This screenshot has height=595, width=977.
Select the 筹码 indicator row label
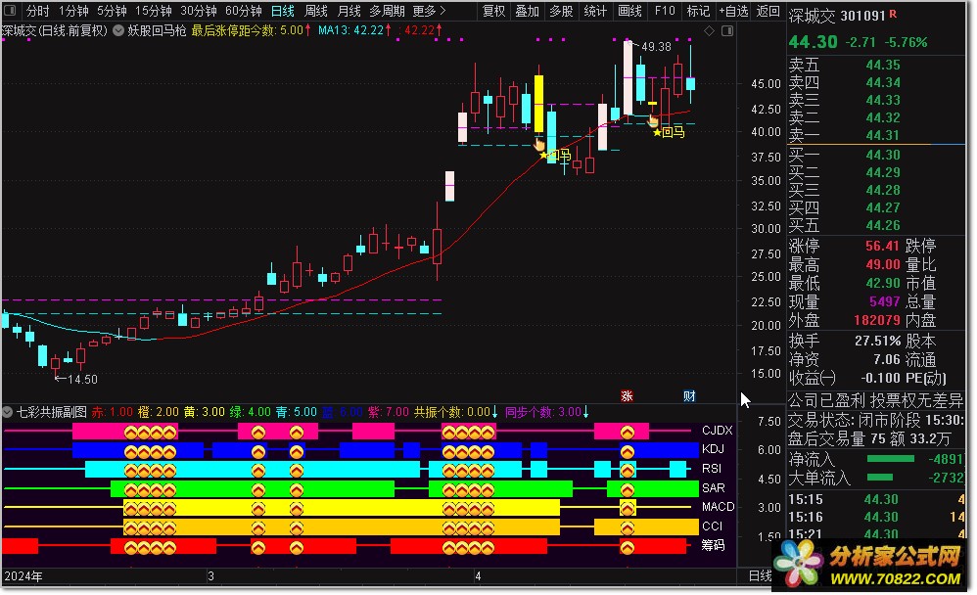coord(713,545)
